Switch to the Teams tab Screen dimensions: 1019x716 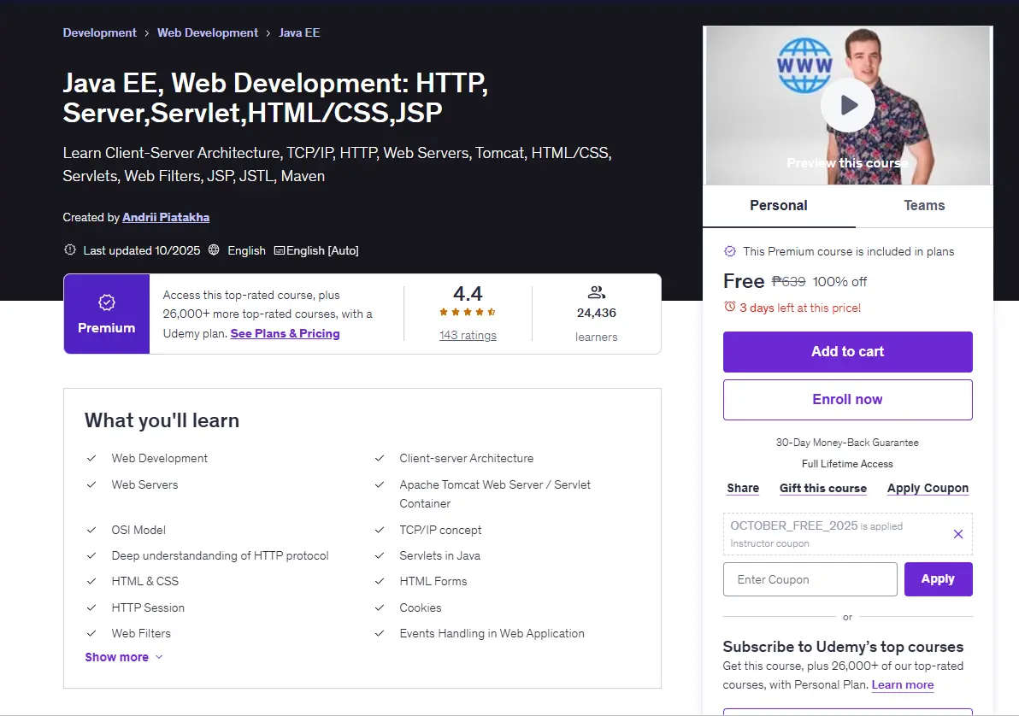click(x=924, y=206)
